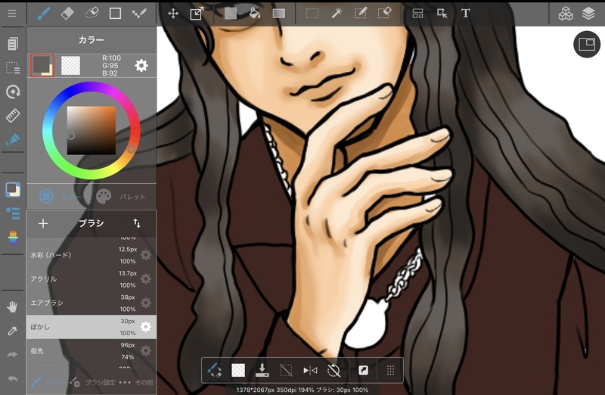Open the ruler snap settings

coord(13,116)
